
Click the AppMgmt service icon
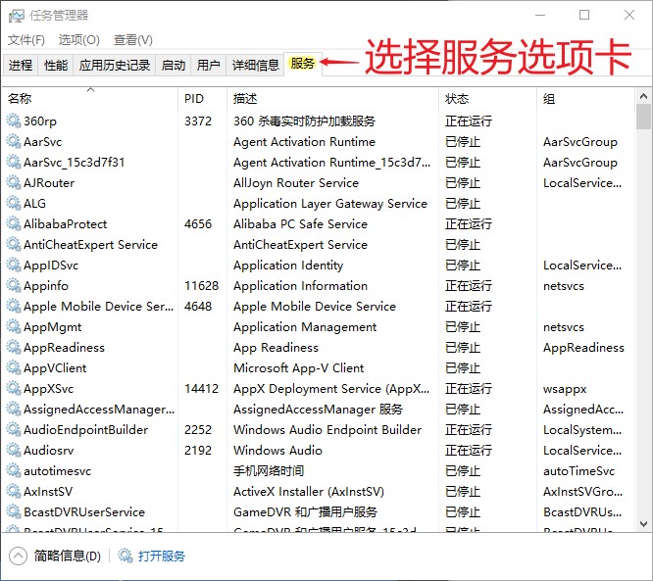coord(14,326)
